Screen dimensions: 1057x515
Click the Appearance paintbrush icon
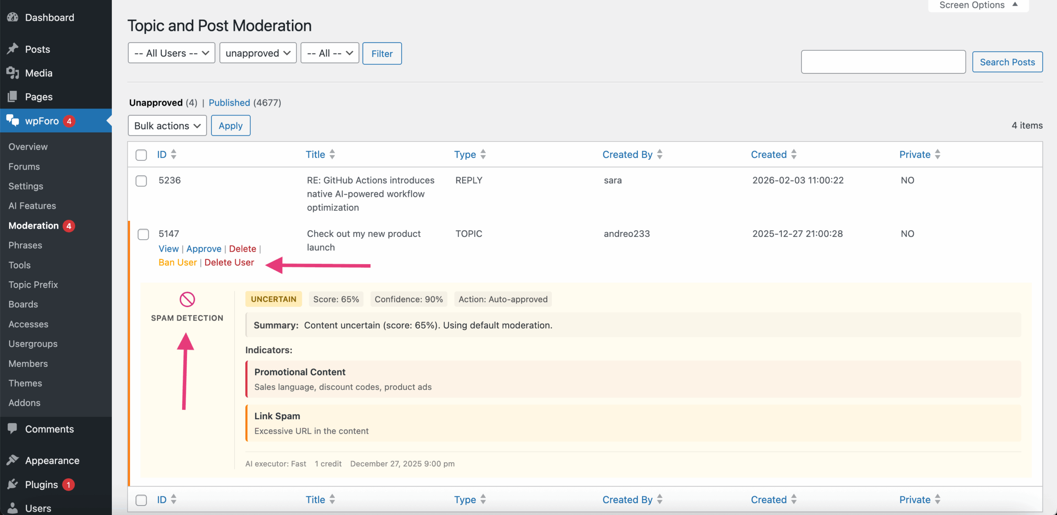point(13,460)
